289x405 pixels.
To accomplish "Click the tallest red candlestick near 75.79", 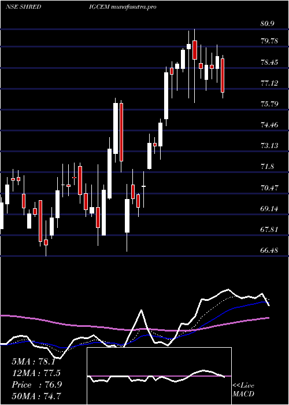I will (x=121, y=132).
